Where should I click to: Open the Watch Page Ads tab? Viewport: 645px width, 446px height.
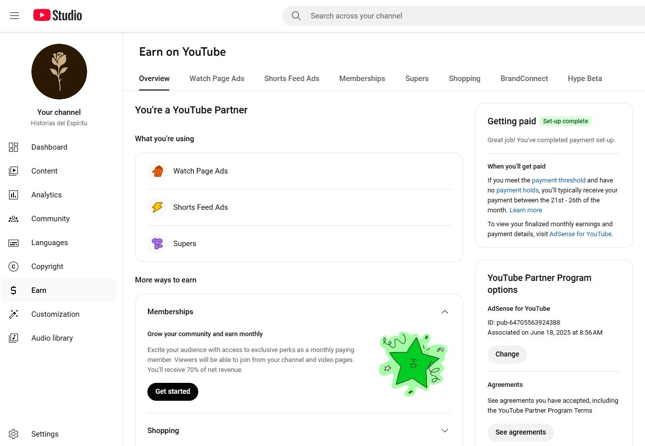[x=217, y=79]
